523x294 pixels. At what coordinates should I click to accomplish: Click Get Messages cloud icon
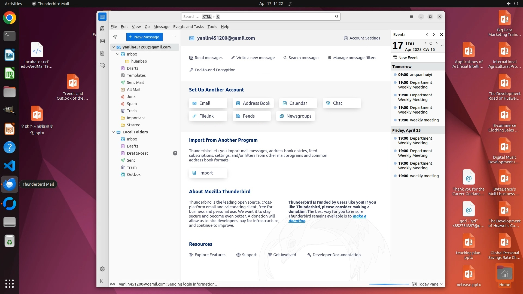(115, 37)
